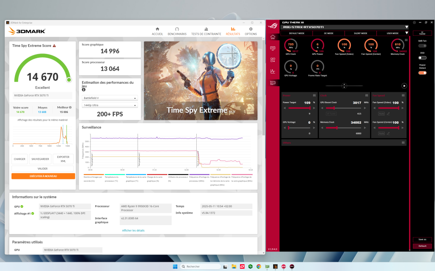The image size is (435, 271).
Task: Open gauge layout settings icon near Memory Clock gauge
Action: click(x=406, y=40)
